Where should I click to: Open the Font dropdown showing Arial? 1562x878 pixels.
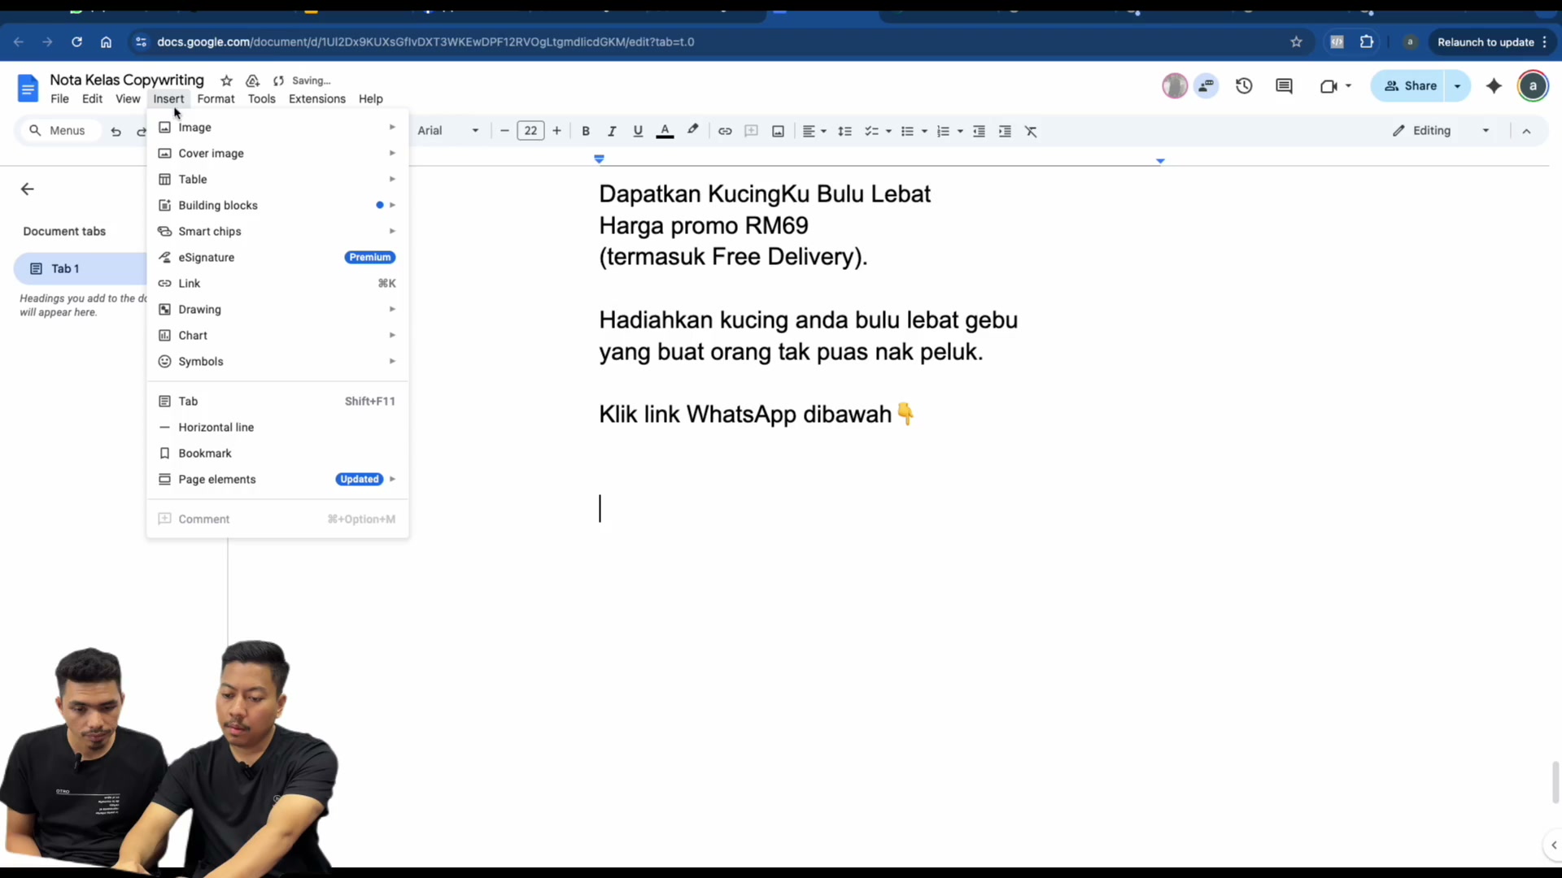click(x=447, y=131)
